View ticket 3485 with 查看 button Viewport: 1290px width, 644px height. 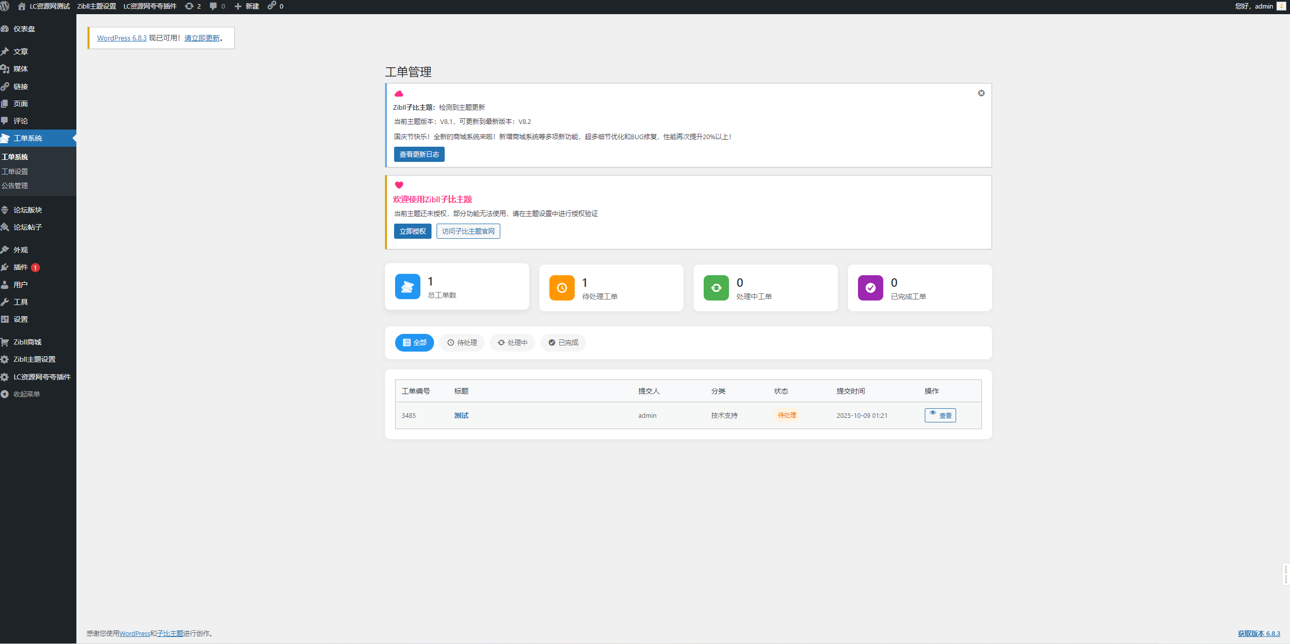[940, 415]
